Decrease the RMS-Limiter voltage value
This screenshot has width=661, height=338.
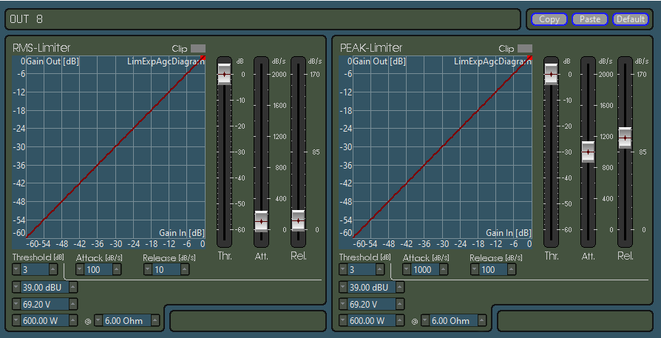coord(16,304)
